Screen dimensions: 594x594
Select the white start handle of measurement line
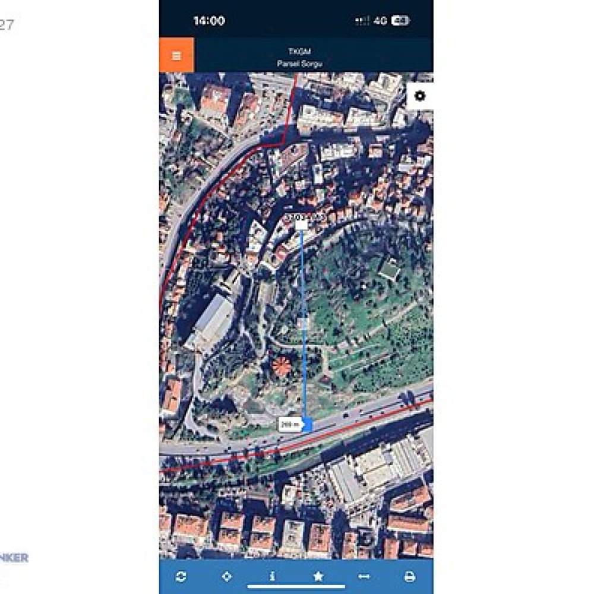coord(302,226)
